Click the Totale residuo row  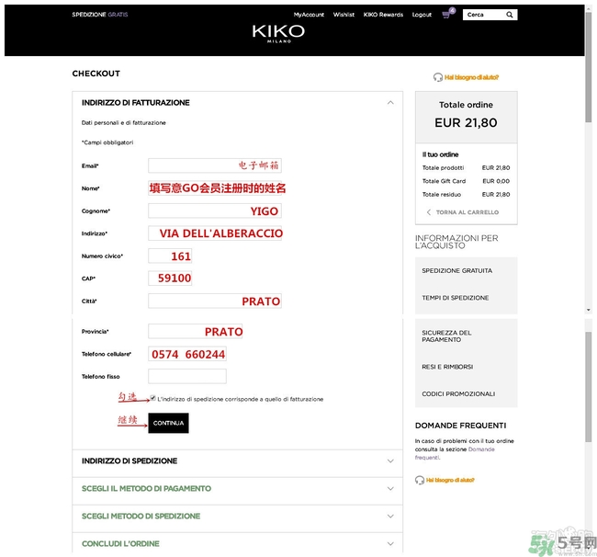pos(466,194)
